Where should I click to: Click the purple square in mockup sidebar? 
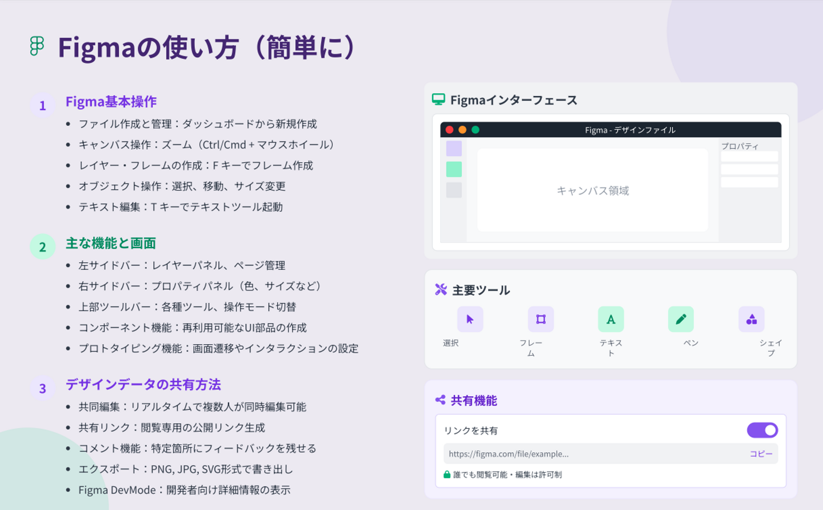click(x=454, y=149)
